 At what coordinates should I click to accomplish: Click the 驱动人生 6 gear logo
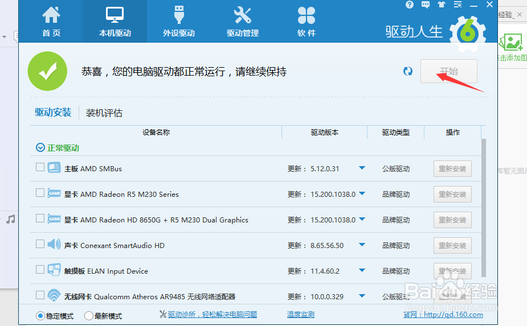pos(468,33)
